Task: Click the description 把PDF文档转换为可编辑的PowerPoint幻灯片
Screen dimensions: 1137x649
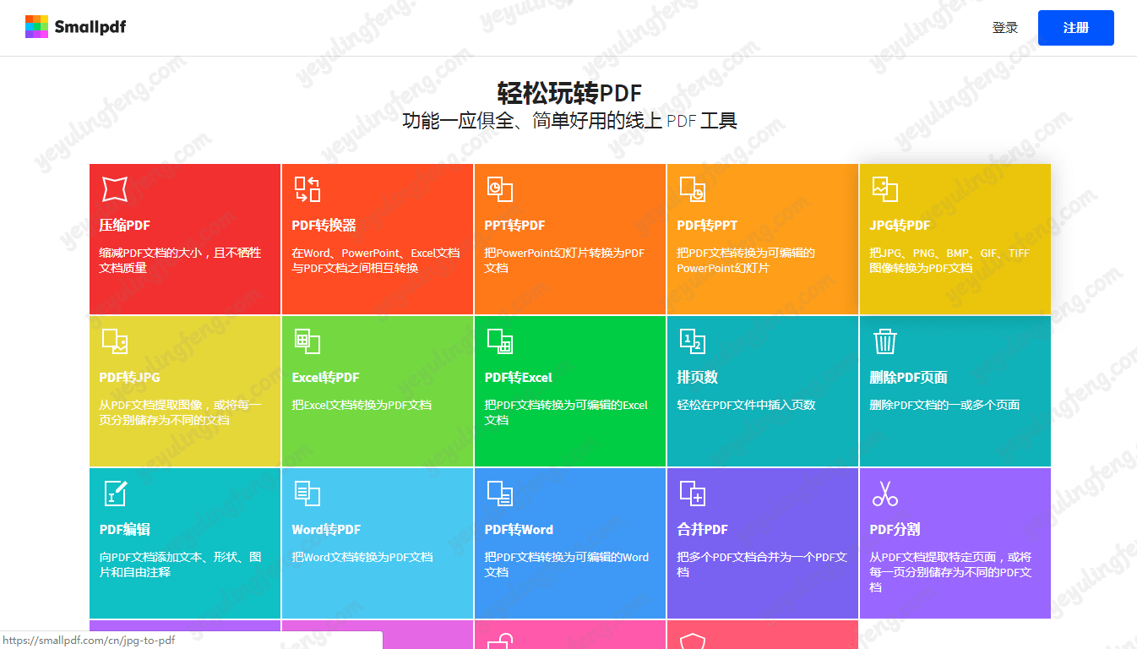Action: pos(746,260)
